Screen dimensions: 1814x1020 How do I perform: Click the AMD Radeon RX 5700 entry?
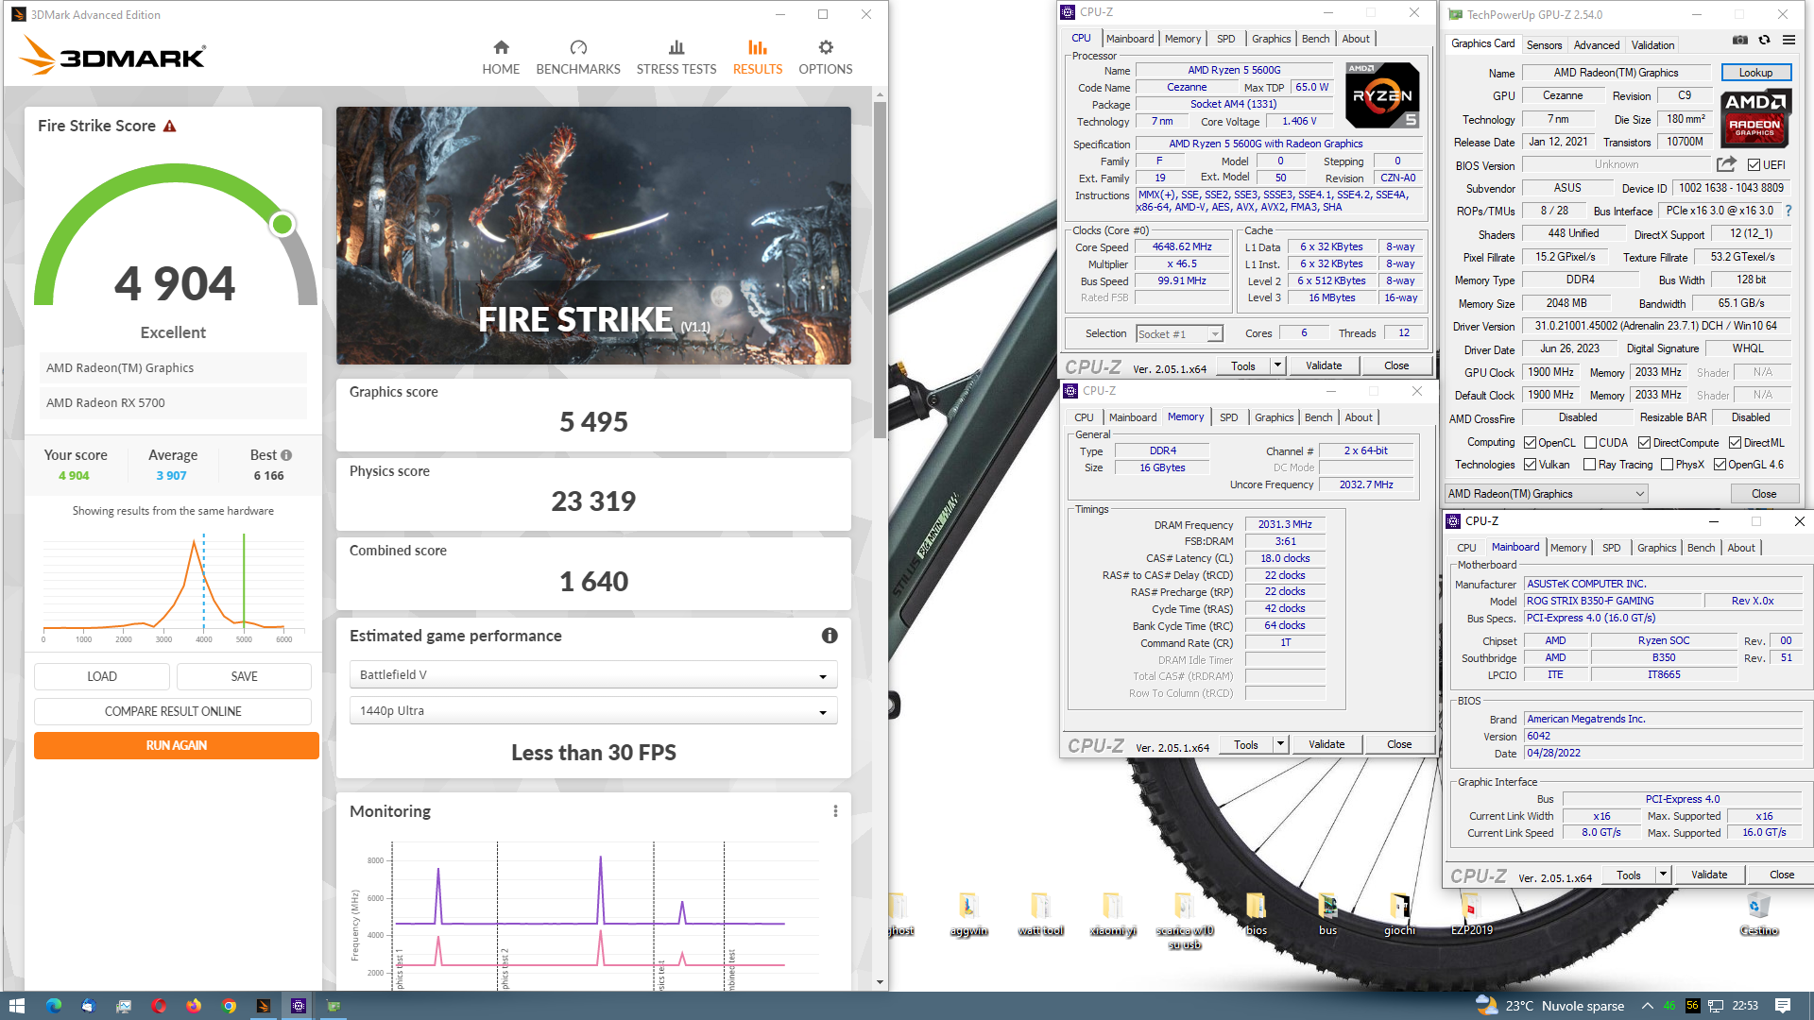point(173,402)
